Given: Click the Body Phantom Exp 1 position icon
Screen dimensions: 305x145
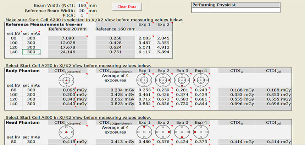Looking at the screenshot, I should 144,80.
